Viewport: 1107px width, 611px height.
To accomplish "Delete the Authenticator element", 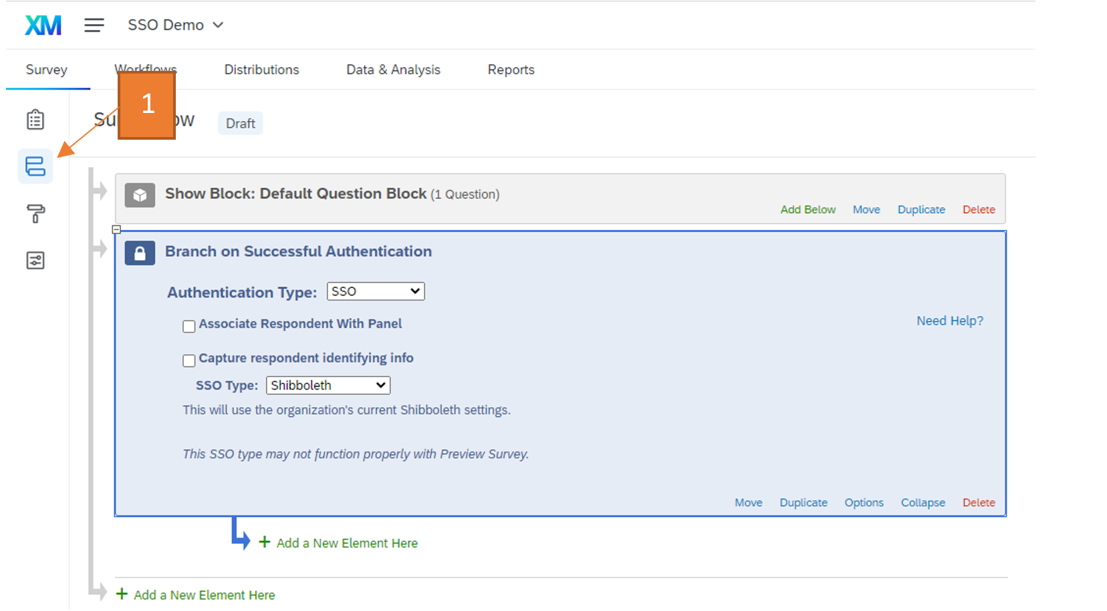I will pyautogui.click(x=979, y=503).
